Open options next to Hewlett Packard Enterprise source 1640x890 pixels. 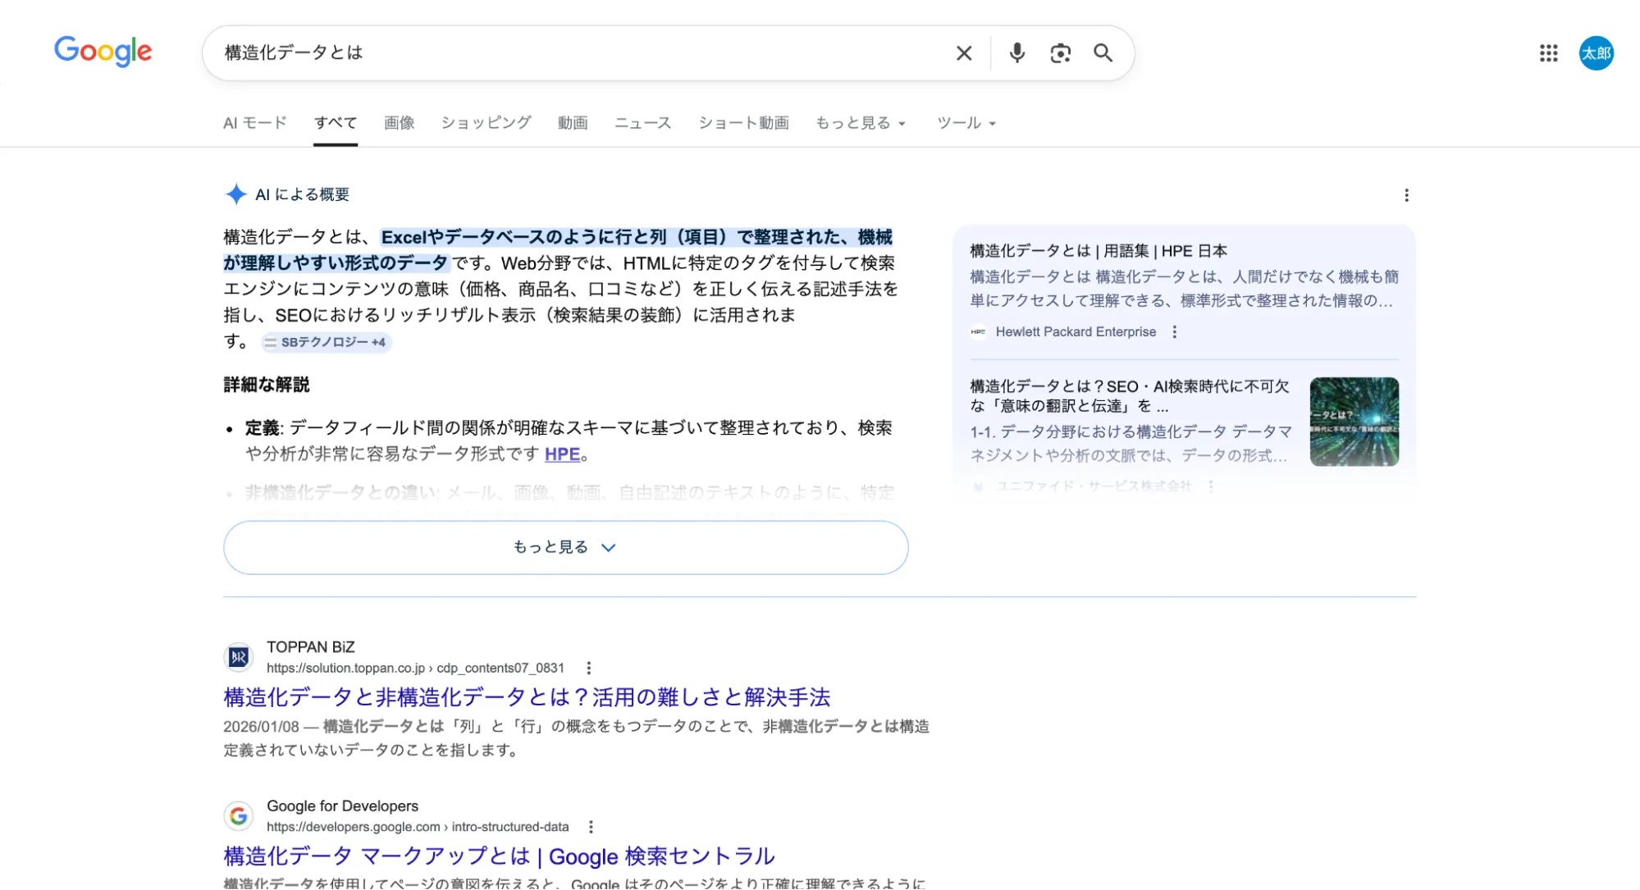1174,332
